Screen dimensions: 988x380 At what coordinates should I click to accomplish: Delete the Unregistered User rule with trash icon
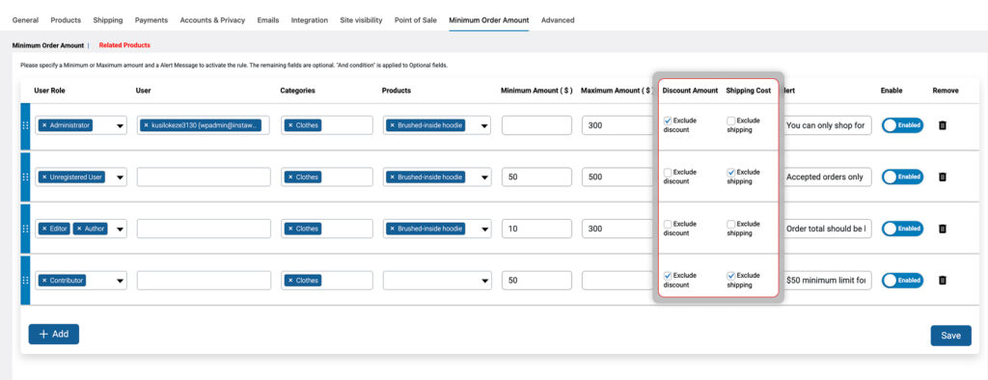click(942, 177)
